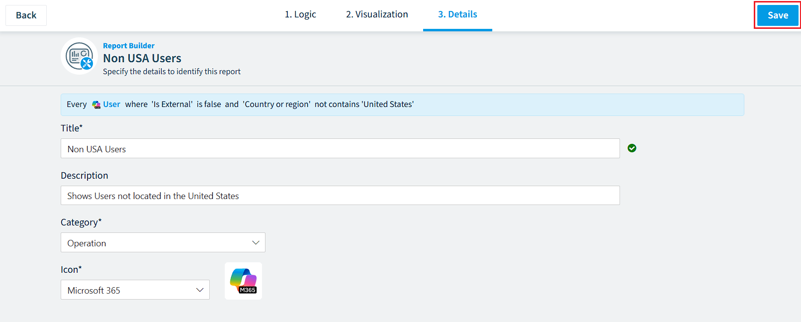Click the green title validation checkmark
The image size is (801, 322).
[x=632, y=148]
